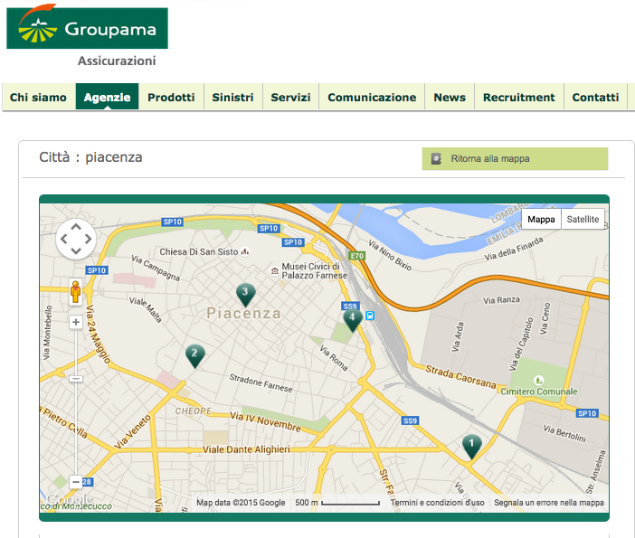
Task: Click the Strada Caorsana road label
Action: point(460,376)
